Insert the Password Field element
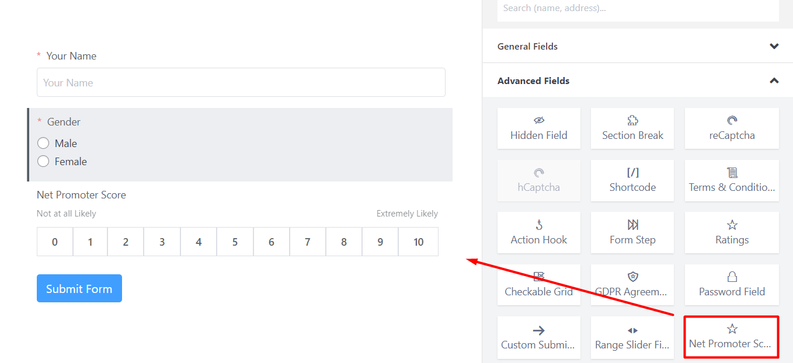 [731, 285]
